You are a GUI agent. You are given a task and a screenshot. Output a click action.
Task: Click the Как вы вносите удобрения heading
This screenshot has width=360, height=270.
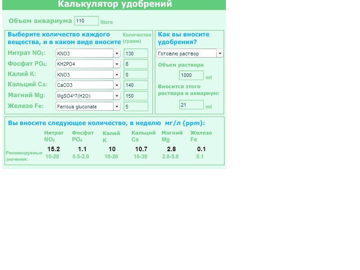click(x=184, y=38)
